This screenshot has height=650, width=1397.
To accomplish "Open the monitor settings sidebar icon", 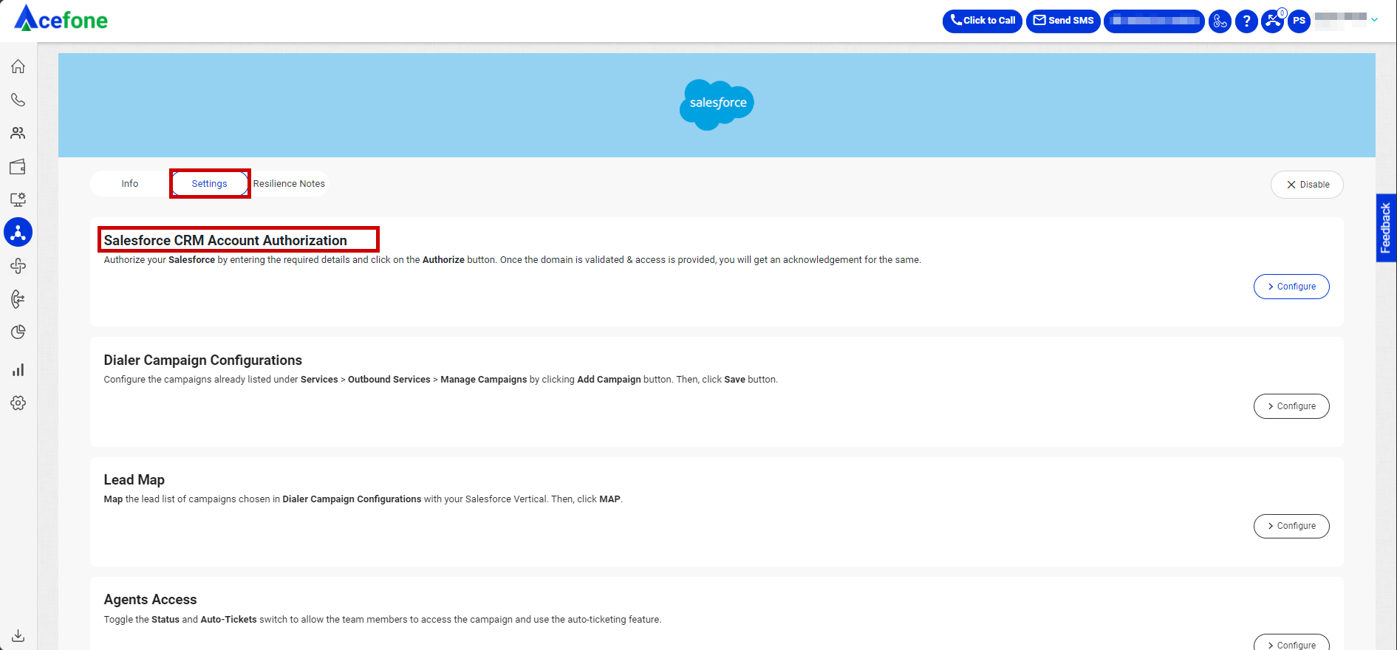I will tap(18, 199).
